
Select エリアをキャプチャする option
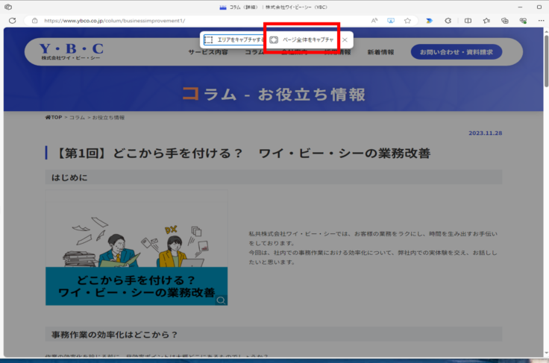[x=233, y=40]
